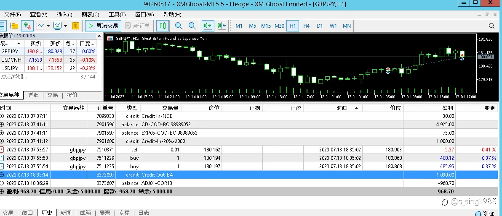Select the 488.12 profit cell

coord(430,158)
